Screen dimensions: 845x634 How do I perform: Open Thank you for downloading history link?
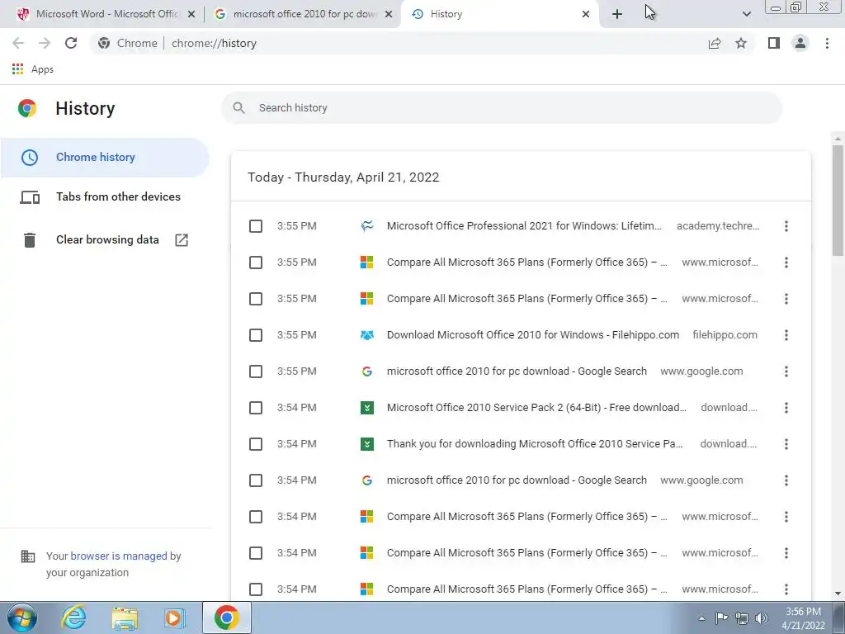point(535,443)
